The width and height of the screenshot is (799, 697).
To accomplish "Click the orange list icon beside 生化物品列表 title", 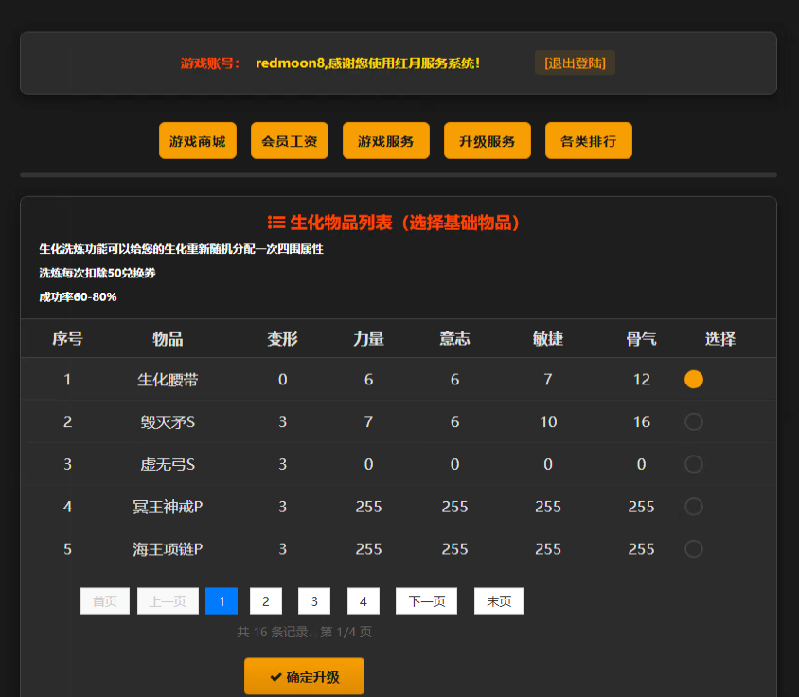I will pyautogui.click(x=275, y=222).
